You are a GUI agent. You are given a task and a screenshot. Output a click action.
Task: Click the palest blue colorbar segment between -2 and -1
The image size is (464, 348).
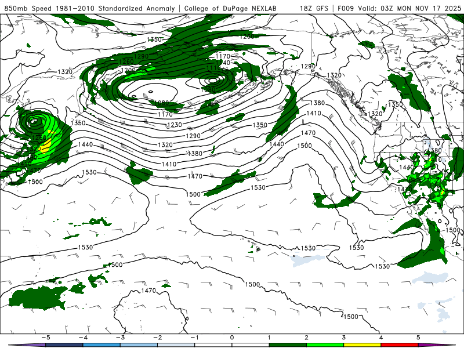[176, 345]
